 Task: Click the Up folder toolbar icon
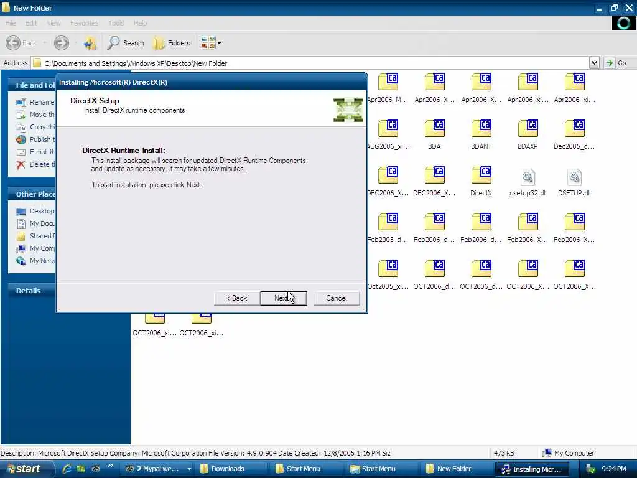click(90, 43)
